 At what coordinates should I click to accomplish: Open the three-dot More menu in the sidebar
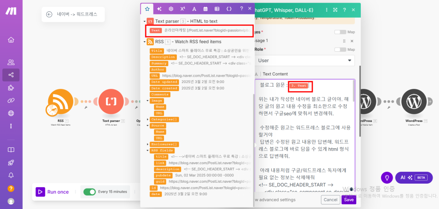(11, 126)
